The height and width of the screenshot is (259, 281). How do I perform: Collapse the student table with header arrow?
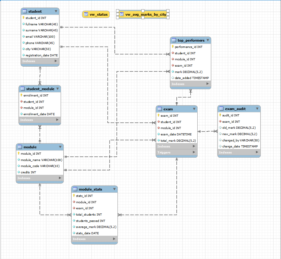coord(56,11)
